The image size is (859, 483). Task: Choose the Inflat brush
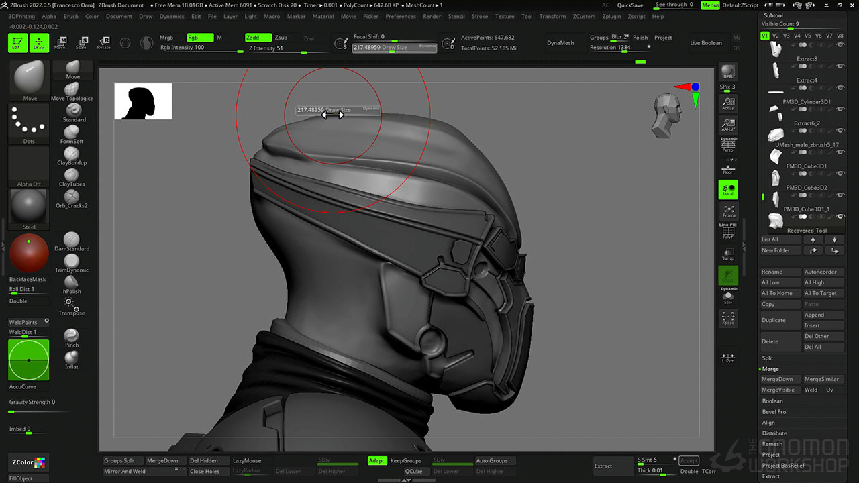click(x=72, y=359)
